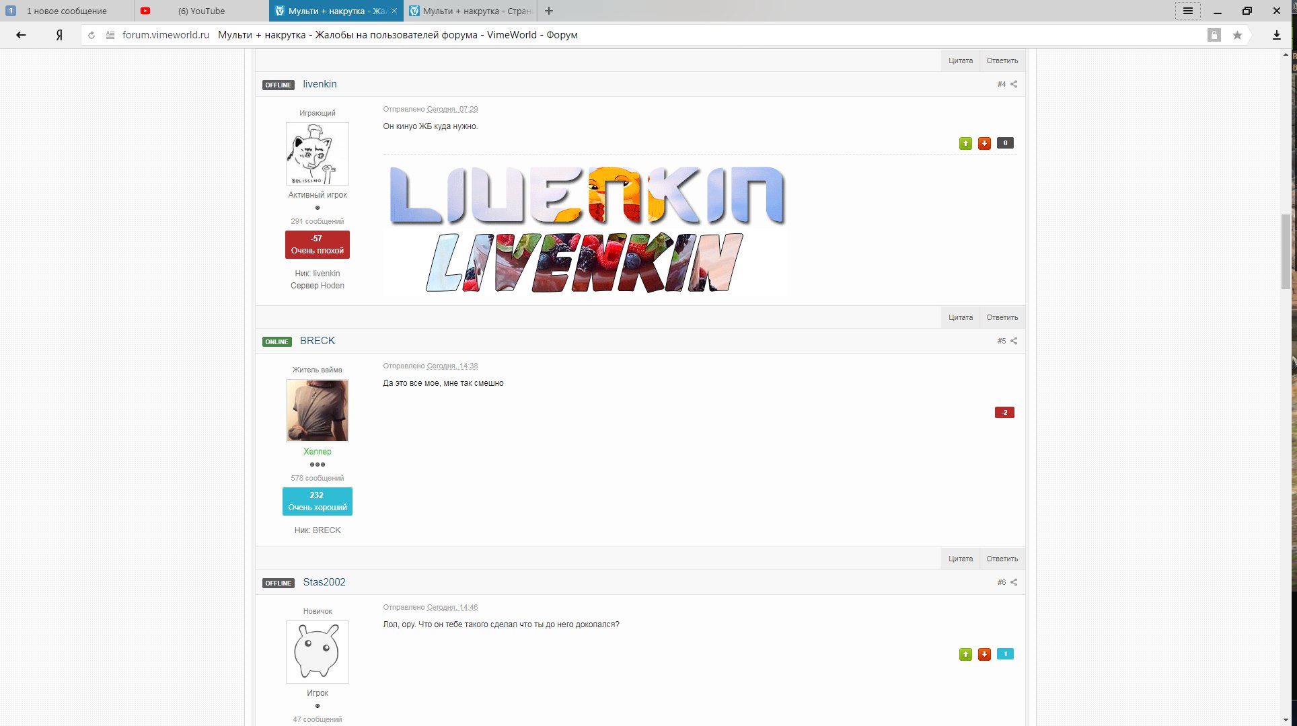Click livenkin's cat avatar image
Viewport: 1297px width, 726px height.
318,154
